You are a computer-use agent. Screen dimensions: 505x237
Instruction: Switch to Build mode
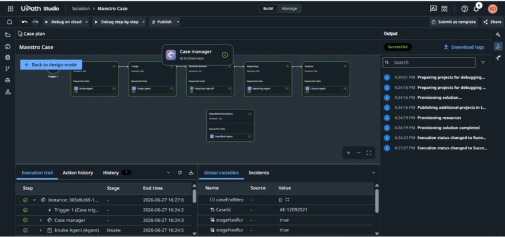pyautogui.click(x=268, y=9)
